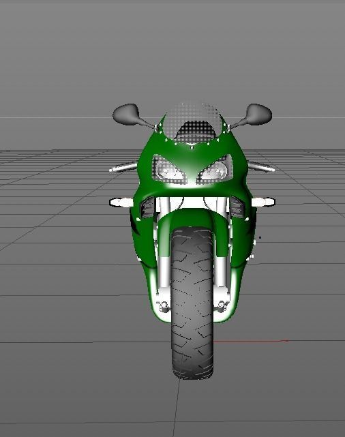Pick the transparent windshield of the bike
Viewport: 345px width, 437px height.
[x=192, y=123]
